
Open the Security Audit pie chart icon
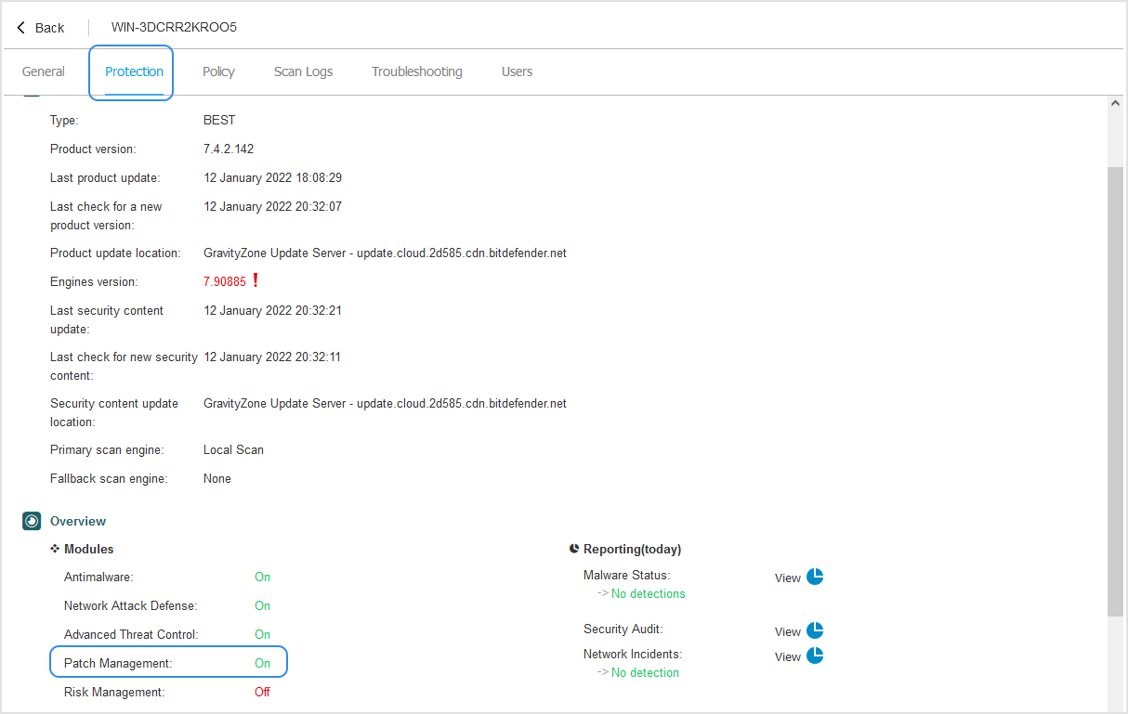click(x=816, y=630)
